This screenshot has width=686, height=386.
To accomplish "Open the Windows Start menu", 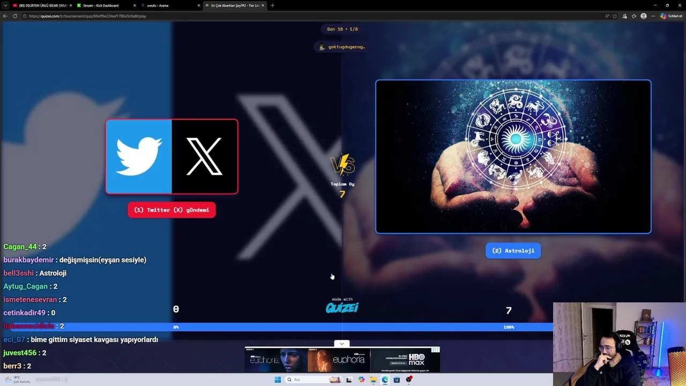I will (x=278, y=380).
